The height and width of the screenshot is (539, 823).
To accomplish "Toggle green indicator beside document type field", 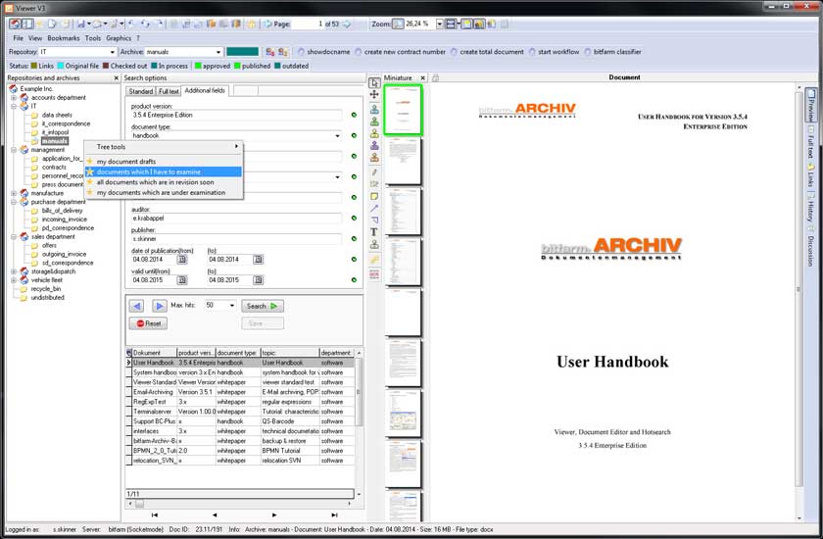I will (354, 135).
